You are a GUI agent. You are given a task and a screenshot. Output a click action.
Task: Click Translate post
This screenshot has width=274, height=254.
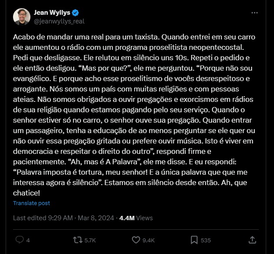31,203
